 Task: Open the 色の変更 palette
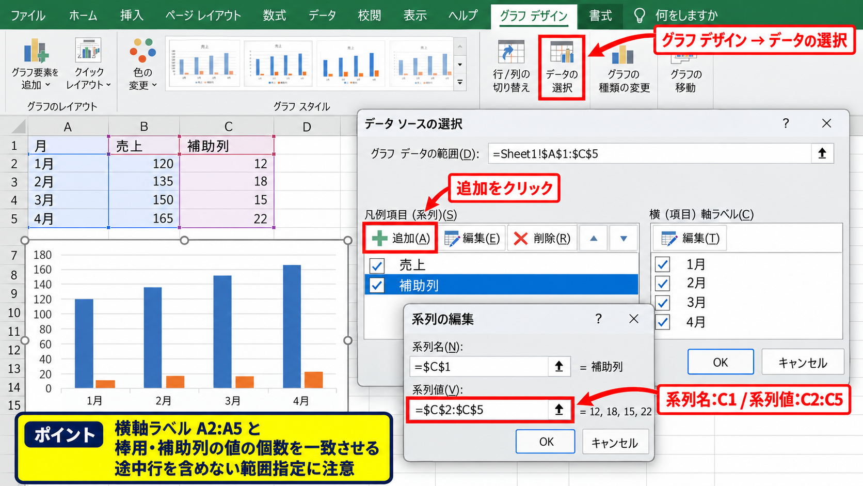point(142,64)
